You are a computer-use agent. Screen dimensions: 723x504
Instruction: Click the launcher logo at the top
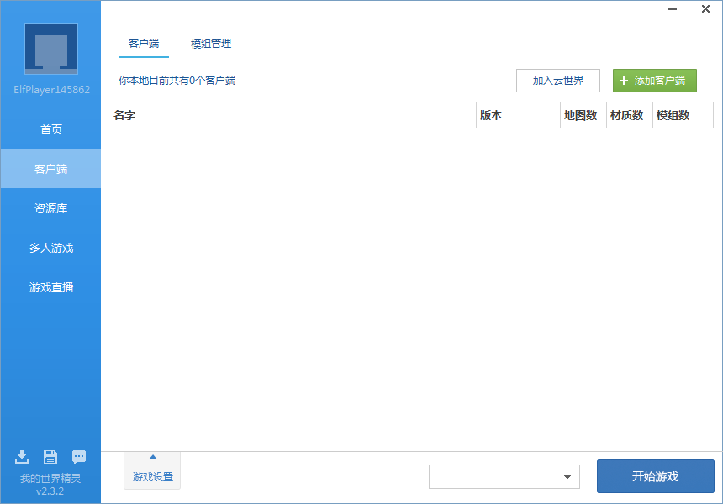(x=50, y=48)
